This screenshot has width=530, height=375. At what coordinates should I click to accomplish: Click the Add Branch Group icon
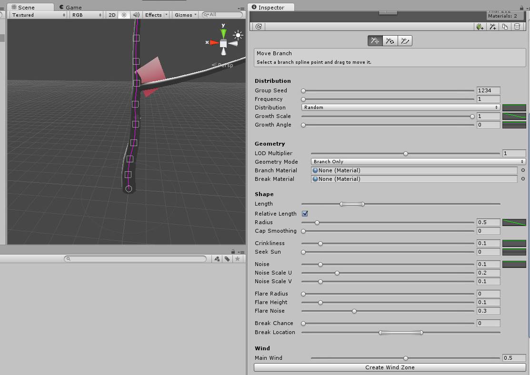[x=493, y=27]
